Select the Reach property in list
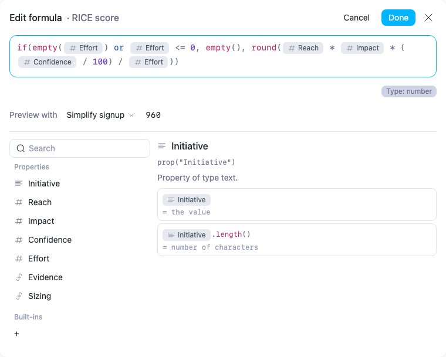The image size is (446, 357). 80,202
